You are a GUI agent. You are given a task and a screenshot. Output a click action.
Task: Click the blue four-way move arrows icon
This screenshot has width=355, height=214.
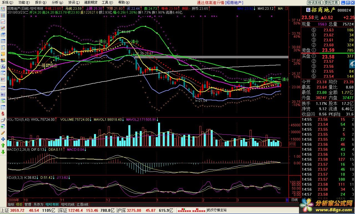3,139
